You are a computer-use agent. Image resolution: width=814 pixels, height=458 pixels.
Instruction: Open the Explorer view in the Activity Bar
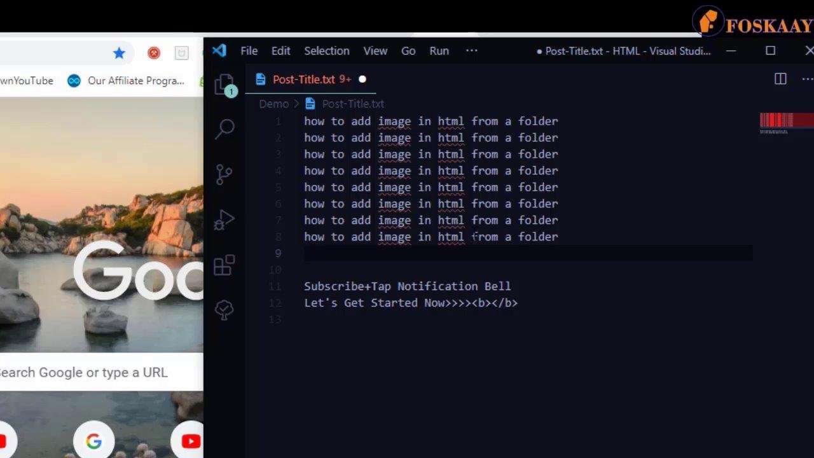tap(224, 83)
